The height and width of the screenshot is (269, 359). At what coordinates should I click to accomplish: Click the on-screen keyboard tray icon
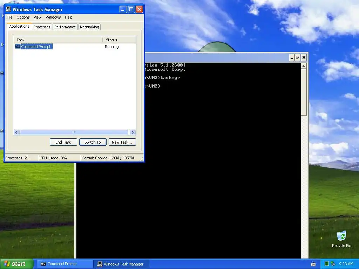pyautogui.click(x=313, y=264)
